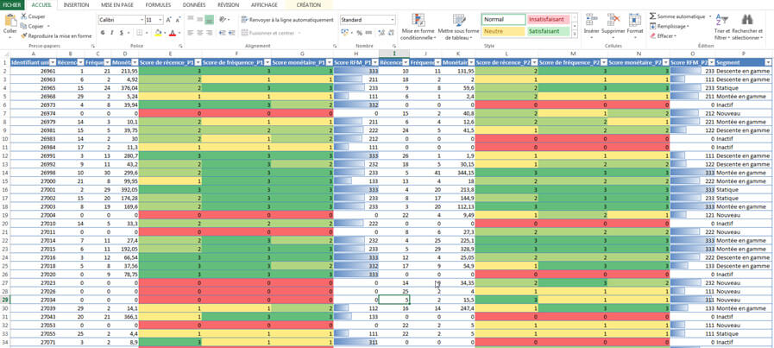The width and height of the screenshot is (774, 348).
Task: Switch to the CRÉATION tab
Action: (309, 5)
